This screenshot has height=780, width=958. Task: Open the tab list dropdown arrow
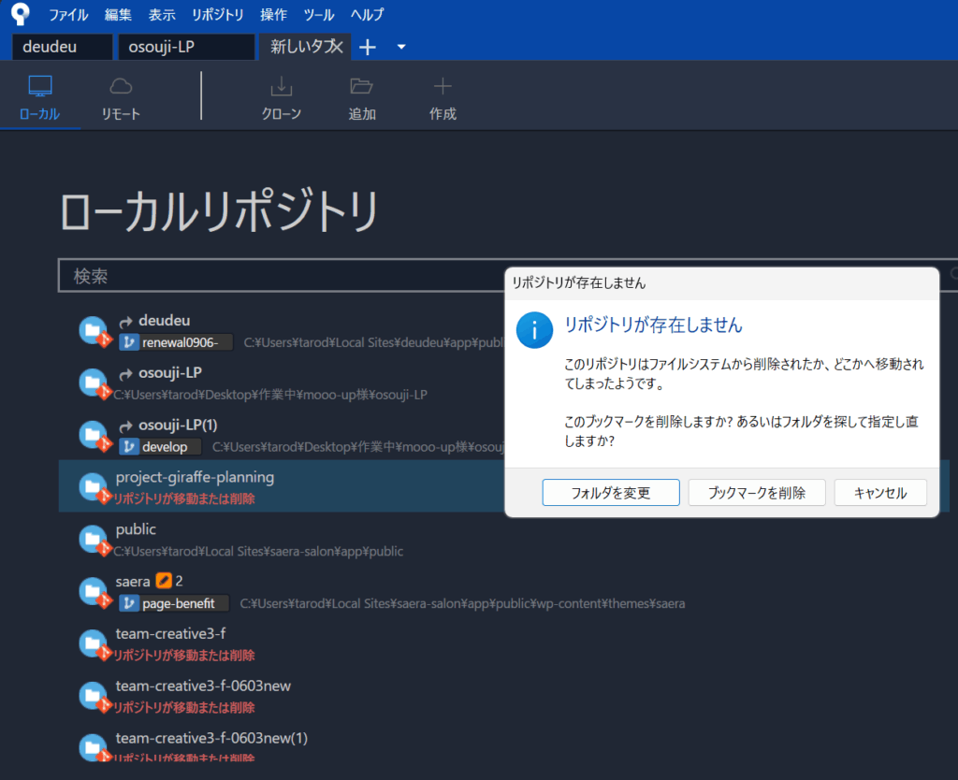(401, 47)
